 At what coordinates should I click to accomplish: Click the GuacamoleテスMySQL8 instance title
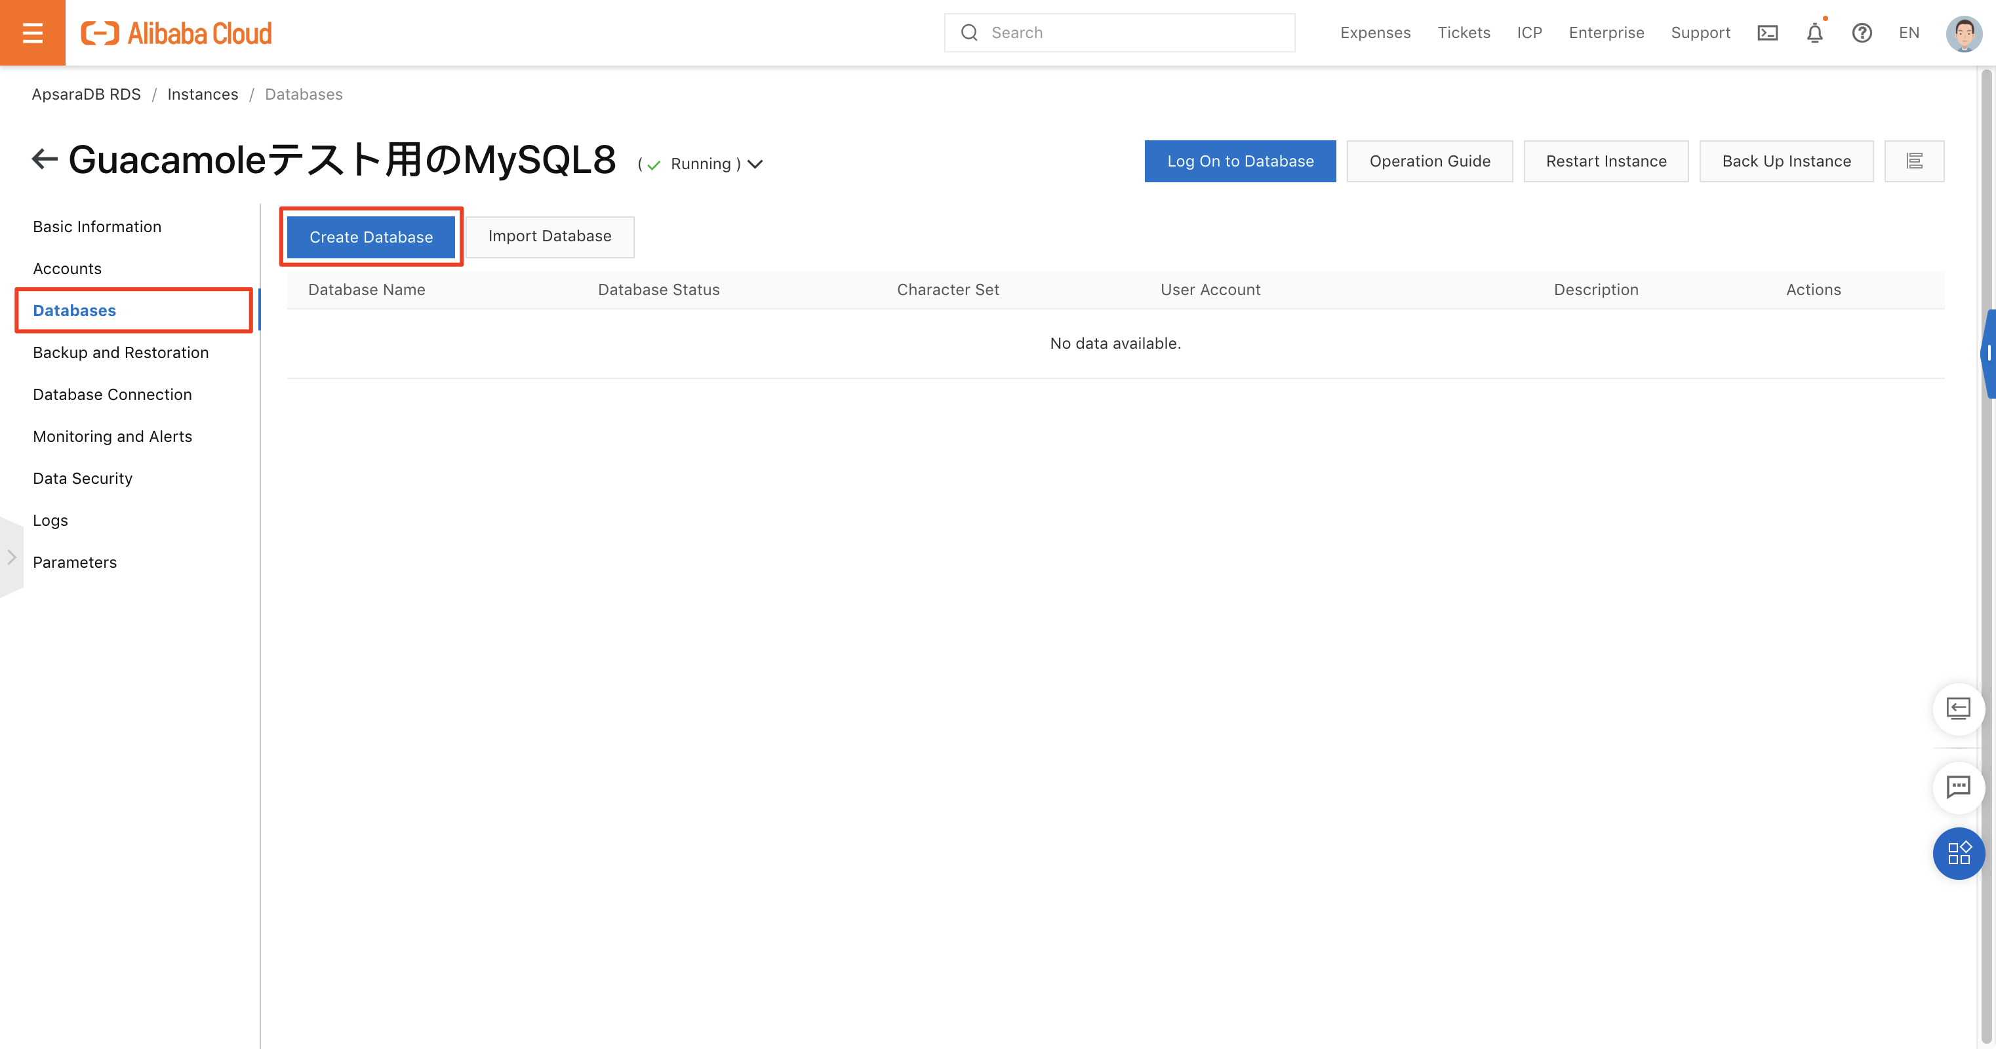342,159
